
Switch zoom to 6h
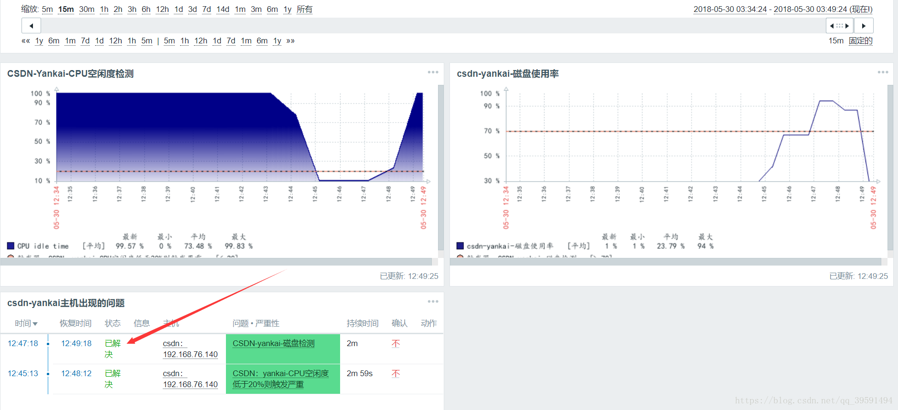click(x=146, y=10)
